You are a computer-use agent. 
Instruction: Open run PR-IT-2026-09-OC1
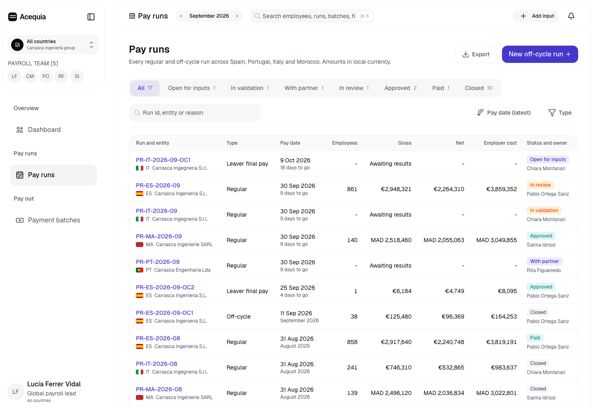(163, 160)
